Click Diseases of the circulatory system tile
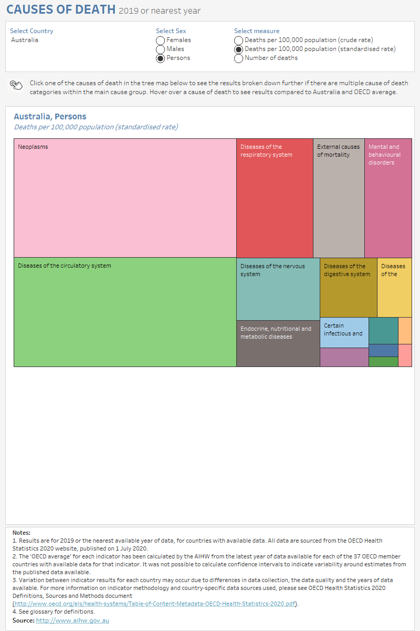 (125, 312)
